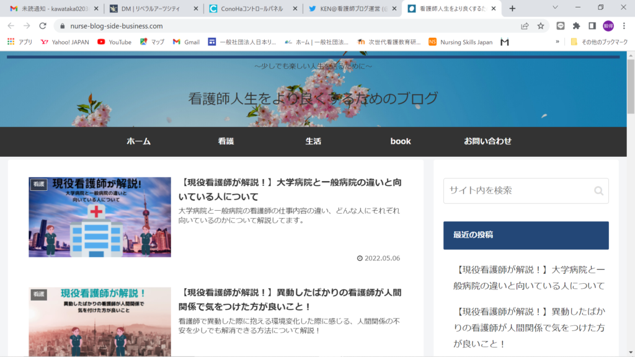The image size is (635, 357).
Task: Click the post date 2022.05.06
Action: click(379, 258)
